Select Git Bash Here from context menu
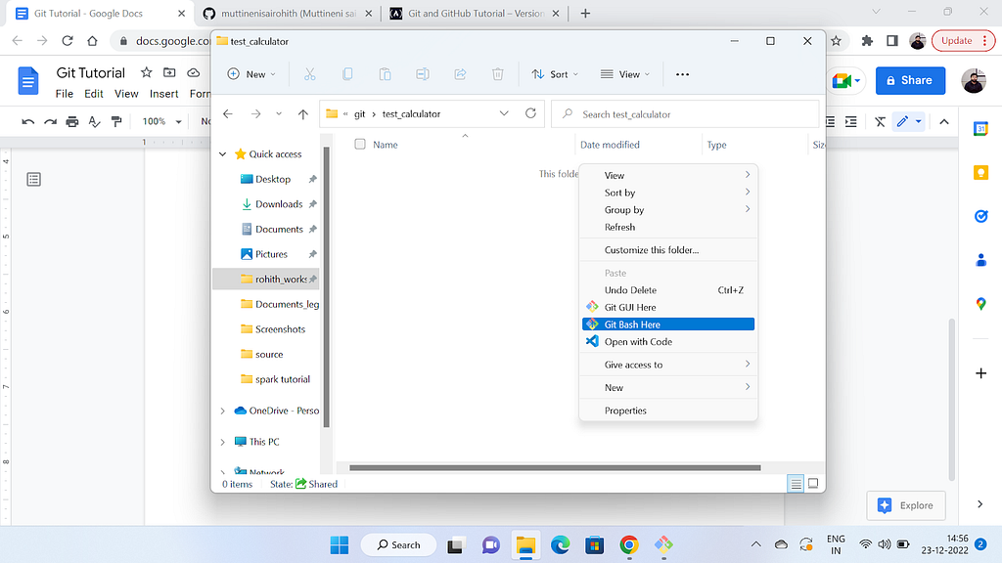This screenshot has width=1002, height=563. pyautogui.click(x=632, y=325)
